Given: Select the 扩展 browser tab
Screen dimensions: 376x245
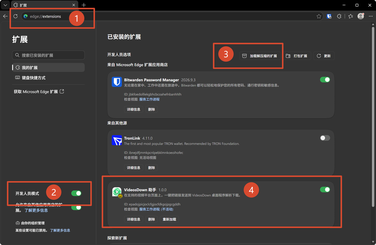Looking at the screenshot, I should tap(44, 5).
